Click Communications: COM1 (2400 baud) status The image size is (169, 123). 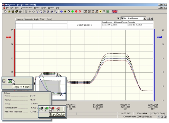coord(137,117)
